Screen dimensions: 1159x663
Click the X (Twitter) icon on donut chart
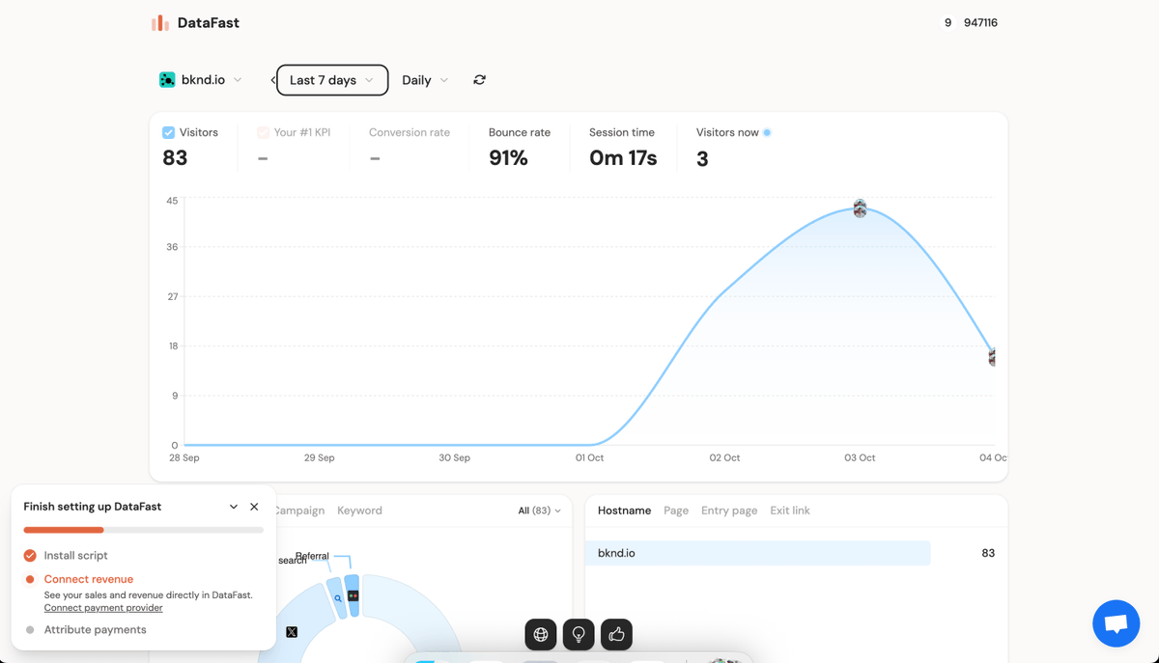[x=292, y=632]
